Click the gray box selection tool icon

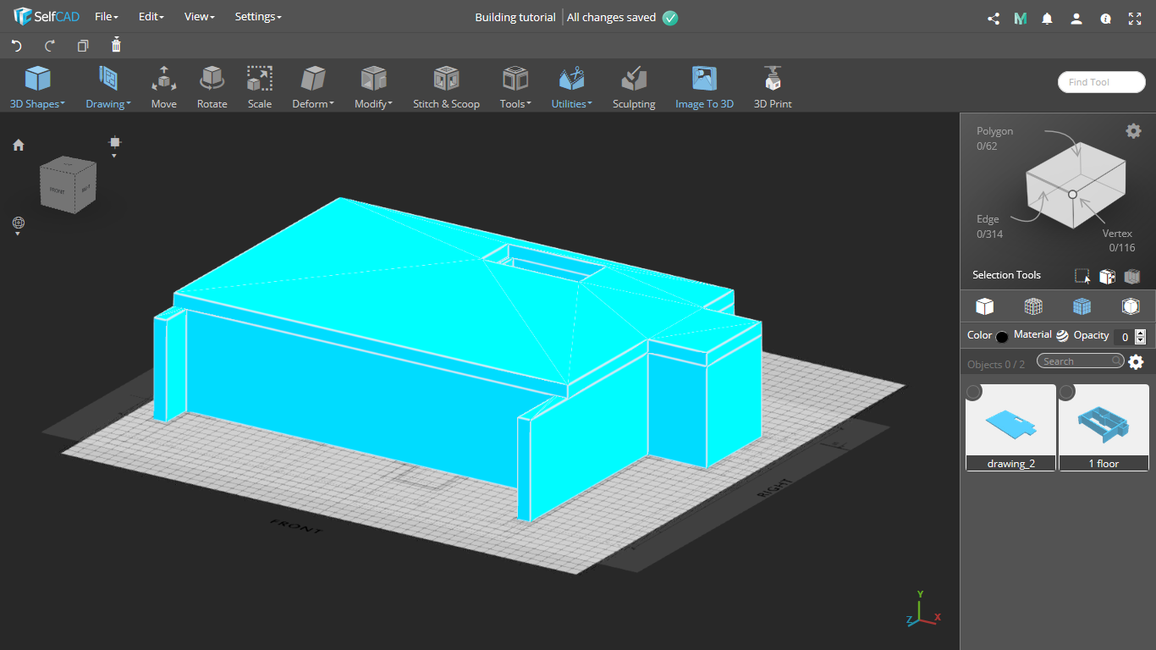[1132, 276]
